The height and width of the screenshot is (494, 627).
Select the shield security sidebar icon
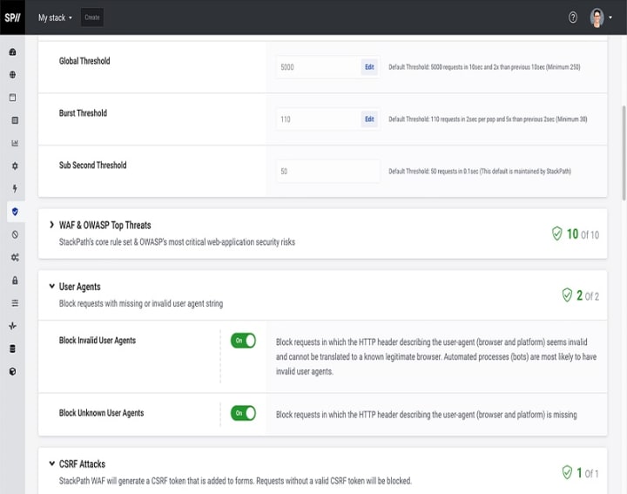click(14, 211)
